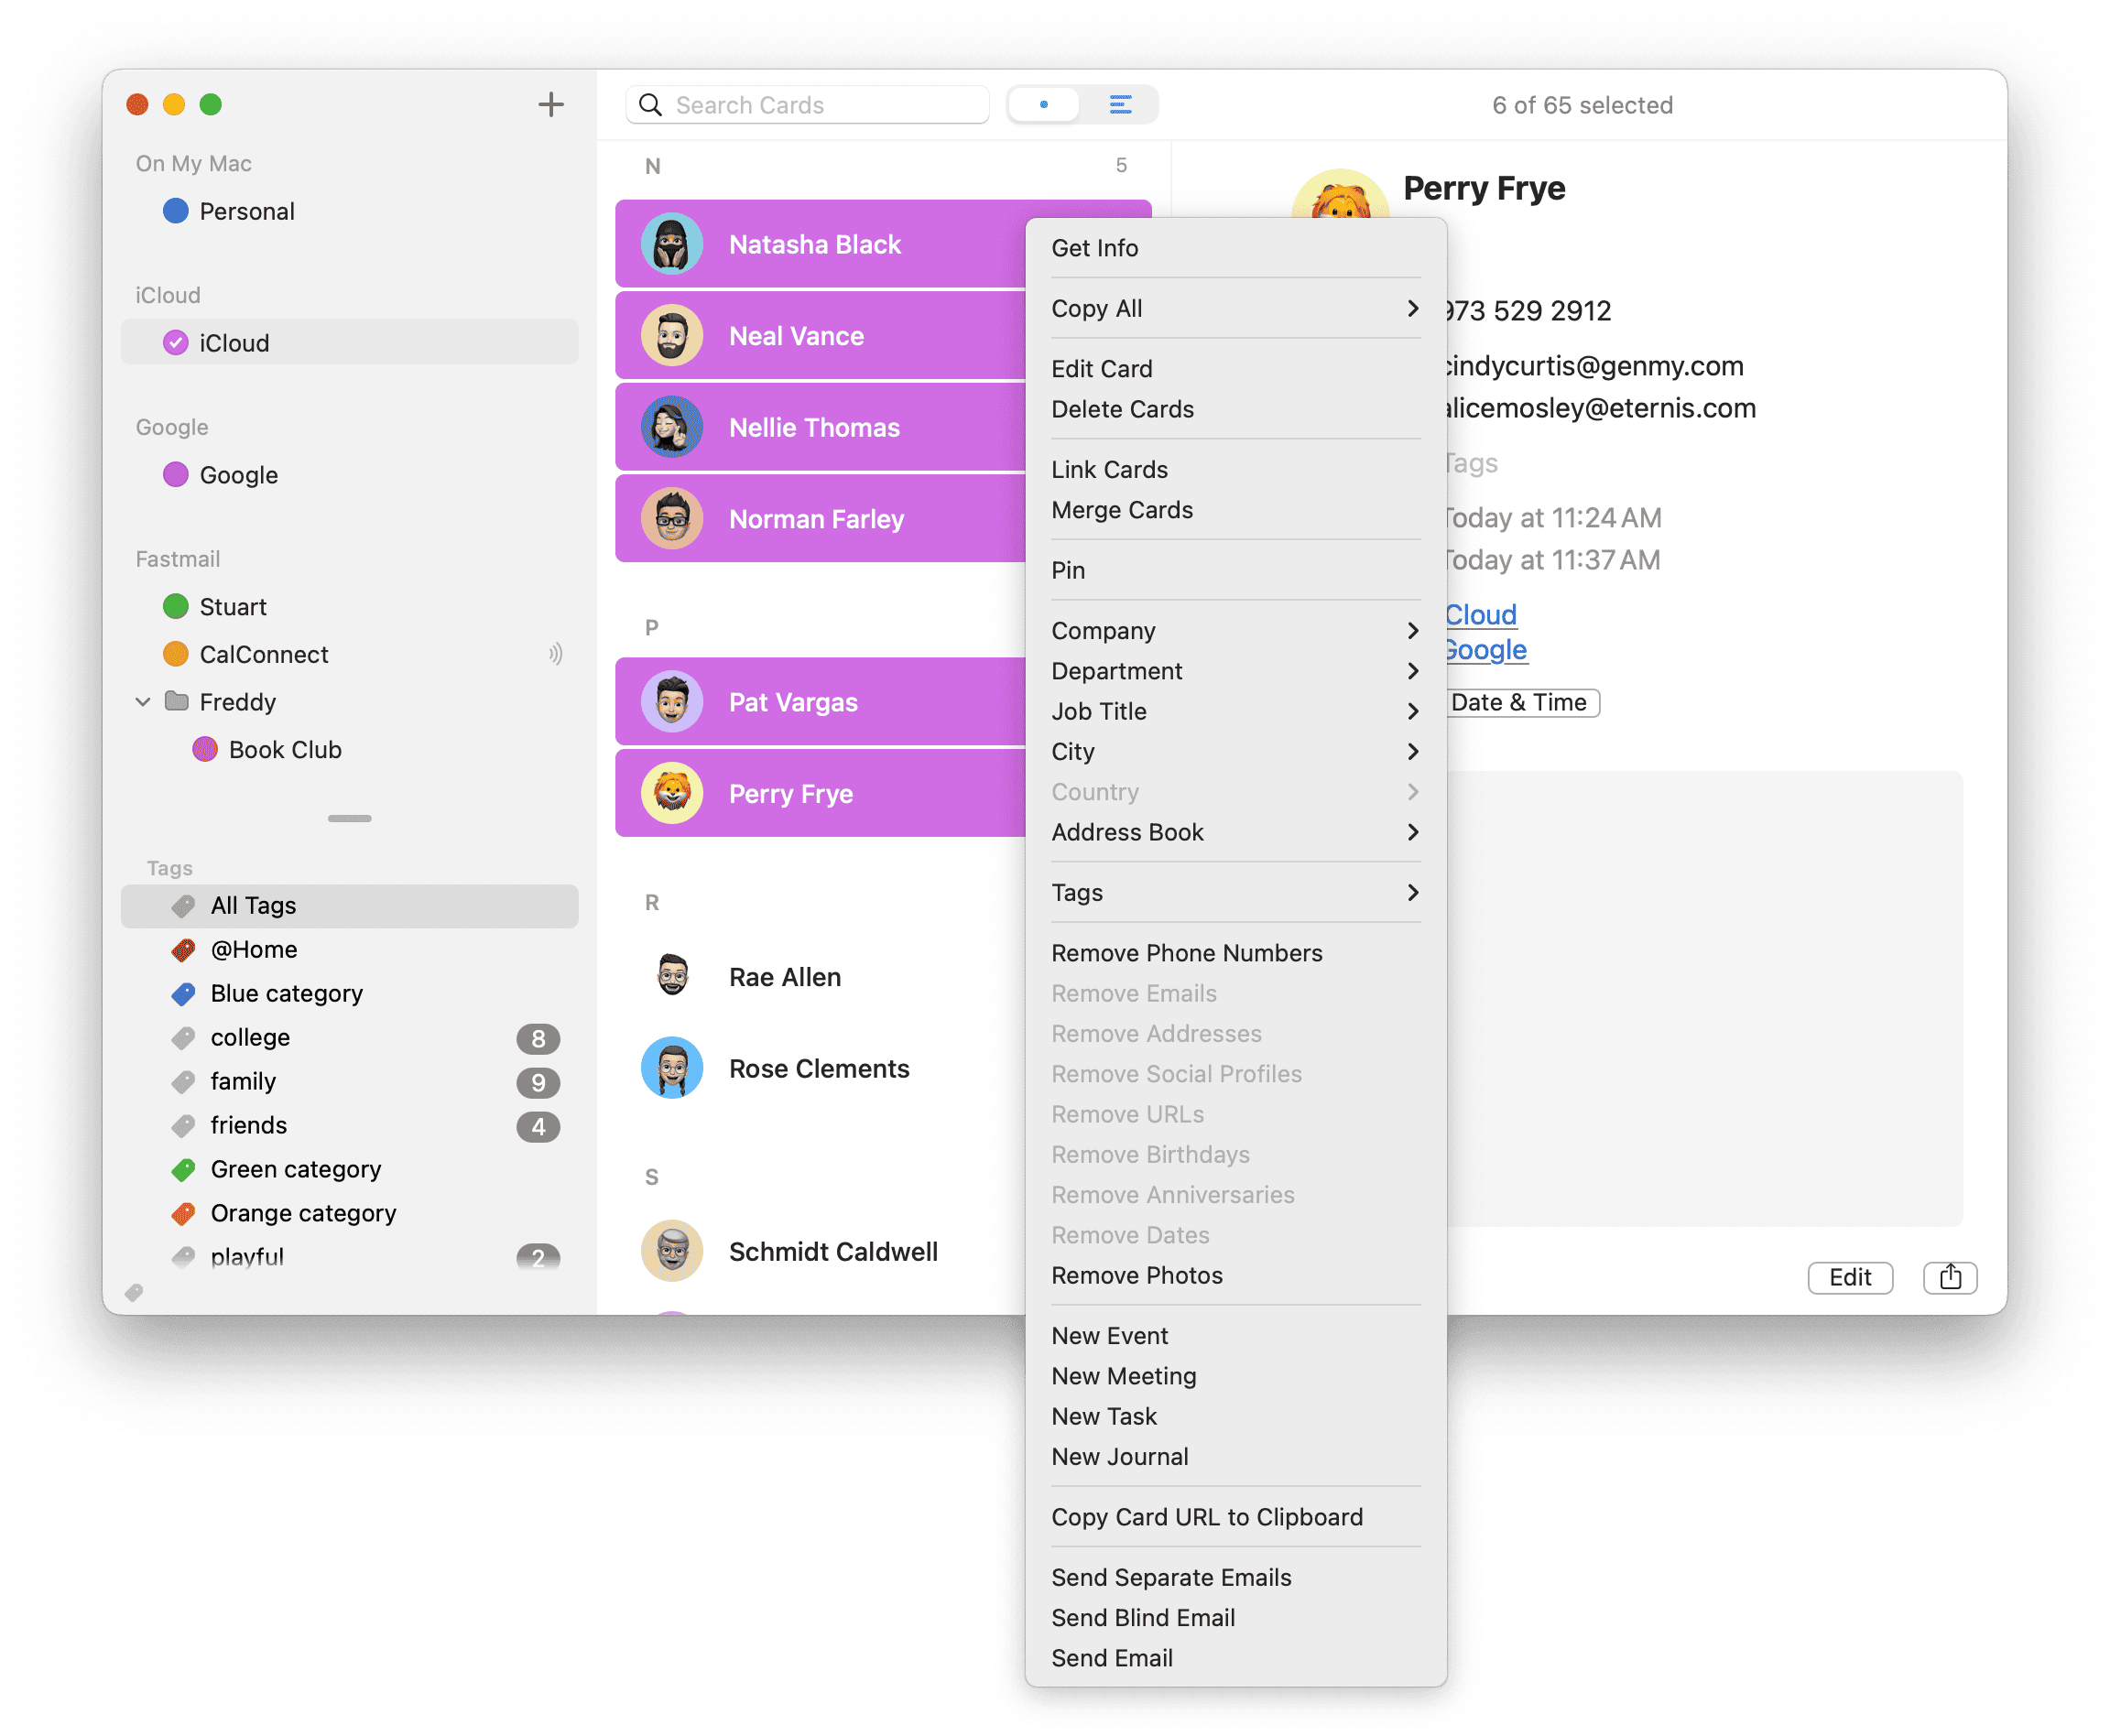Choose Merge Cards from the context menu
The height and width of the screenshot is (1736, 2110).
pos(1122,510)
